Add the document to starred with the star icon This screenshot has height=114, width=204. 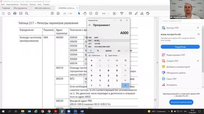pyautogui.click(x=9, y=13)
